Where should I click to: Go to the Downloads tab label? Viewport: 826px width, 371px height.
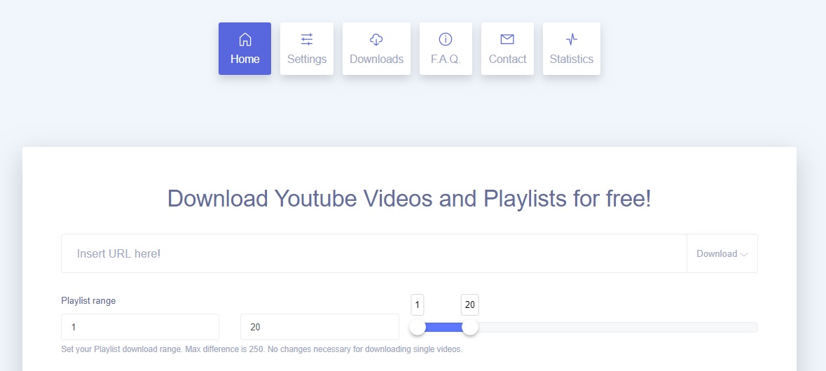coord(377,59)
